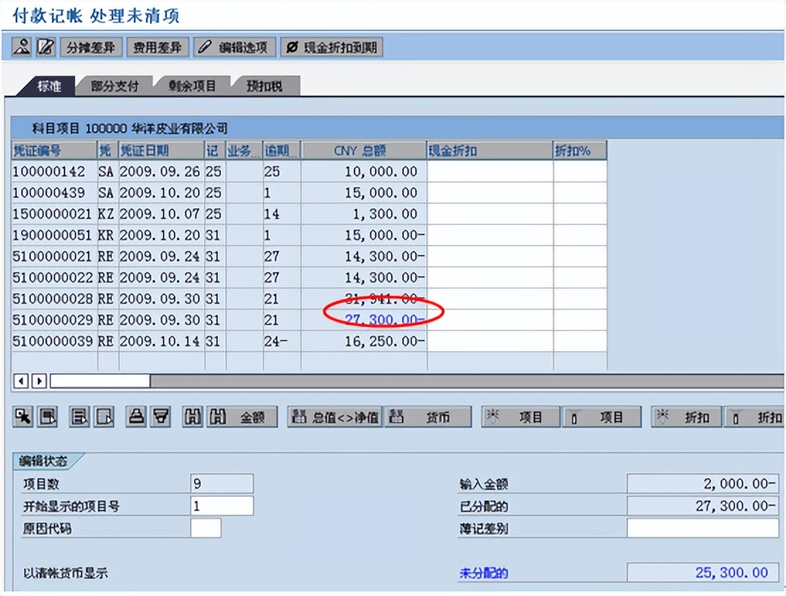Click the sort descending icon
This screenshot has height=596, width=786.
[x=103, y=416]
